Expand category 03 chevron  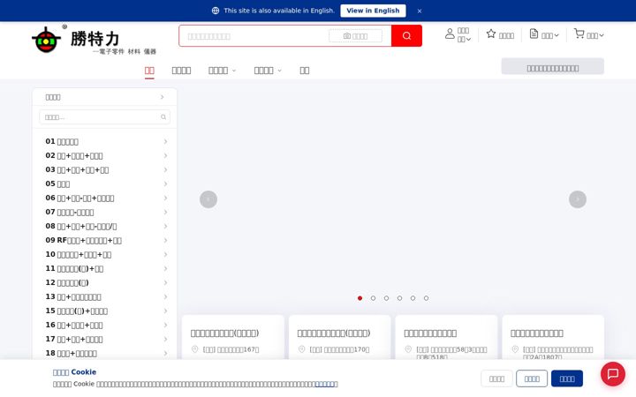(165, 169)
